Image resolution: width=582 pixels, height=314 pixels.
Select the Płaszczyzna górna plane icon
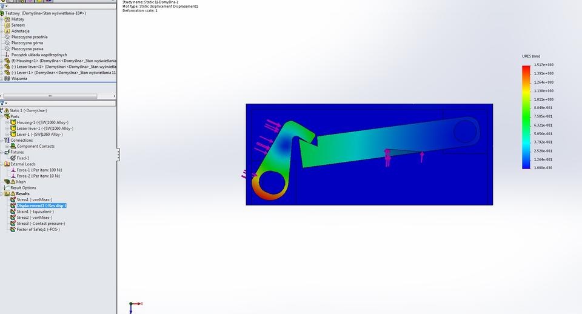(x=7, y=42)
